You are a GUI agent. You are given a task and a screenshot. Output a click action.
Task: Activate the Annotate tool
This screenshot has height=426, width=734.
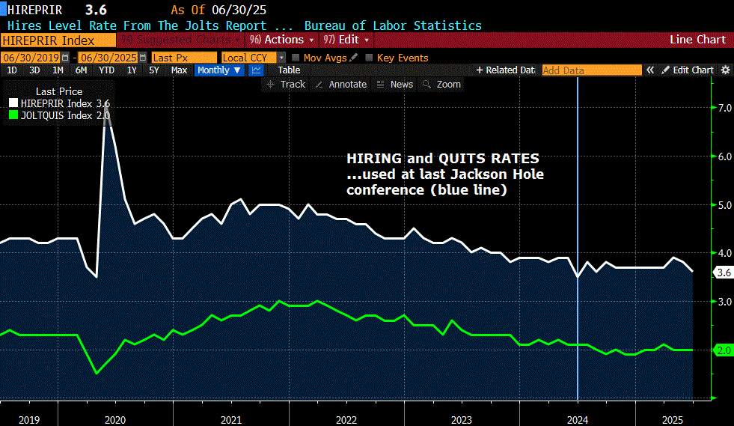(342, 85)
